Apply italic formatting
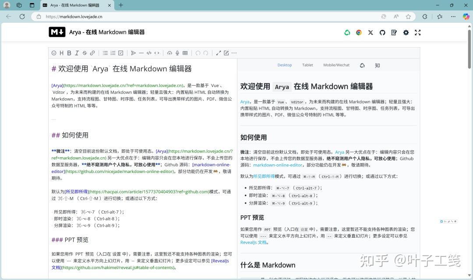Screen dimensions: 473x280 point(77,53)
